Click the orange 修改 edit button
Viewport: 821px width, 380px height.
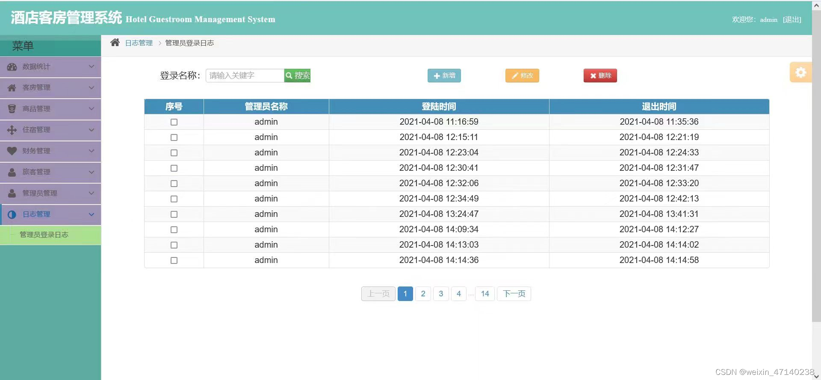click(522, 76)
